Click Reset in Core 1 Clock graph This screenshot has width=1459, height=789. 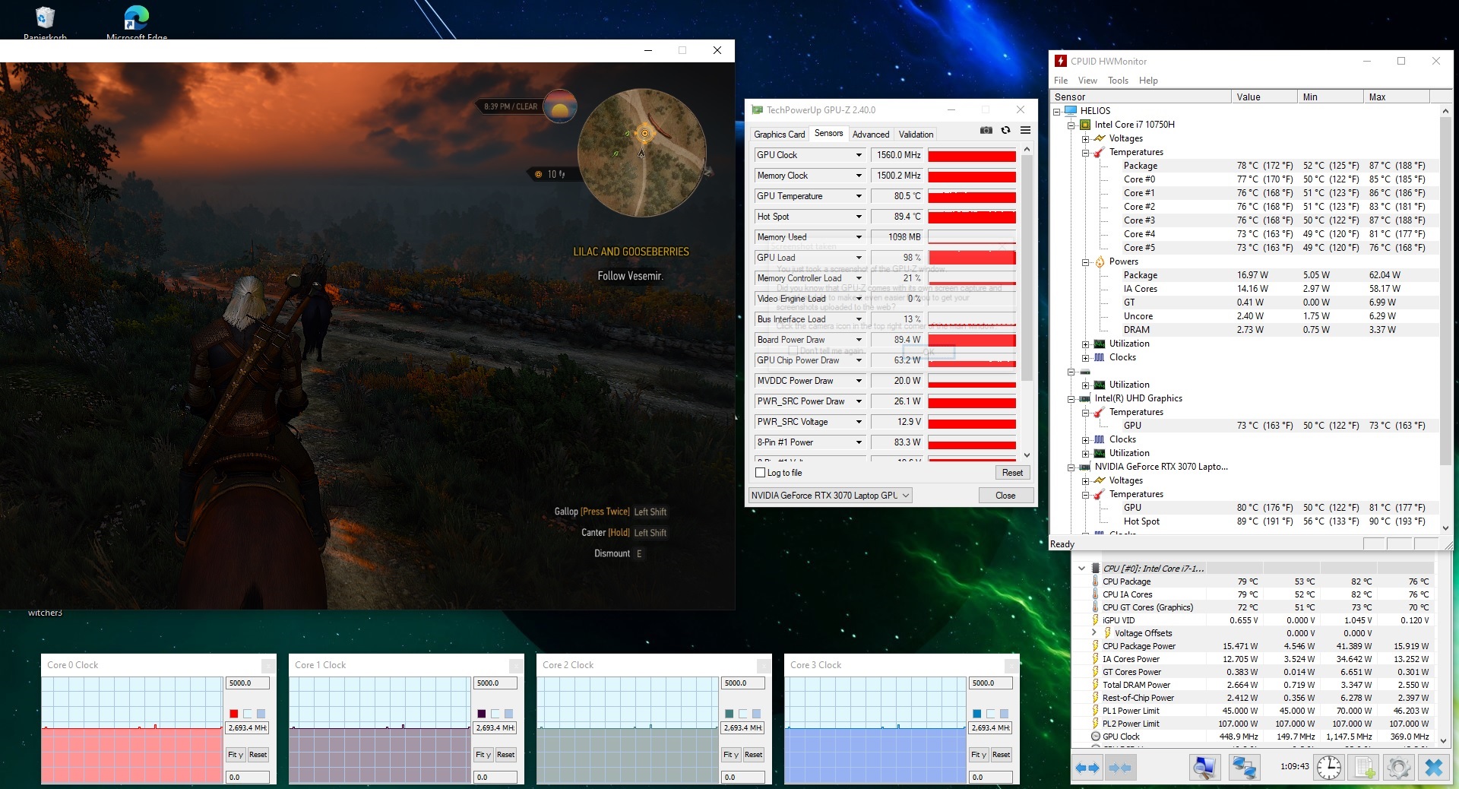(505, 755)
